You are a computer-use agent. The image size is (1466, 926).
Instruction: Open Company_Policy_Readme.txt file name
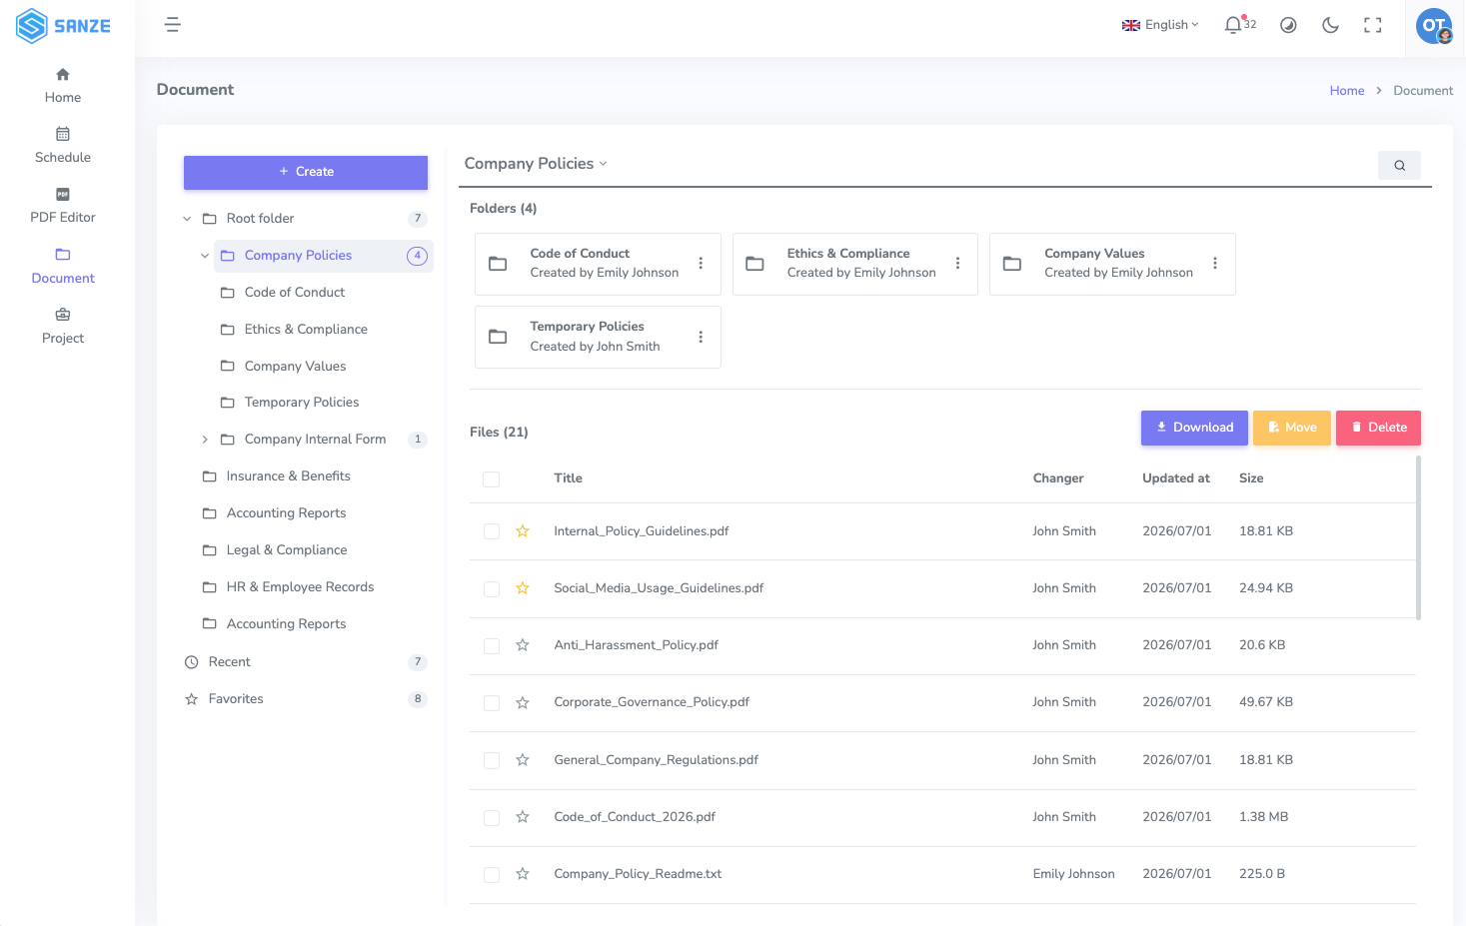coord(638,874)
